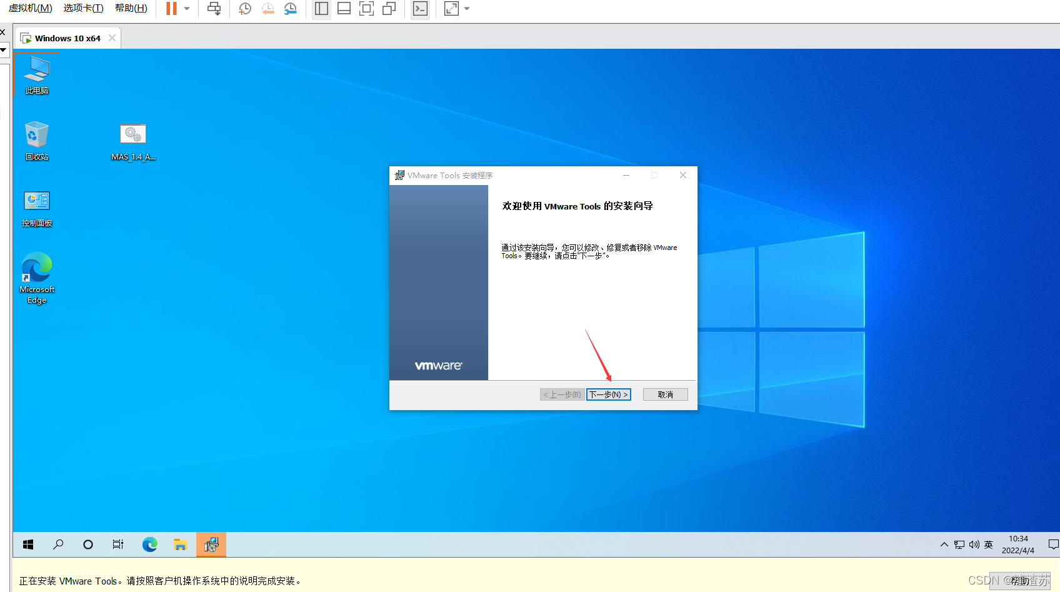
Task: Close the Windows 10 x64 tab
Action: click(112, 38)
